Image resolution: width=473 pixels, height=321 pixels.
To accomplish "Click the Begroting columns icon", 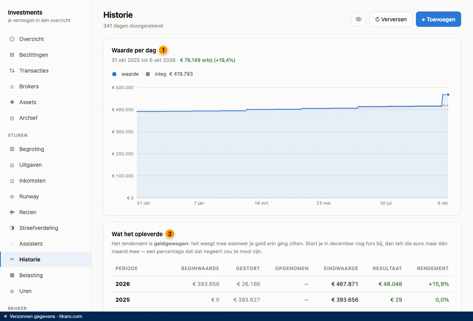I will [12, 149].
